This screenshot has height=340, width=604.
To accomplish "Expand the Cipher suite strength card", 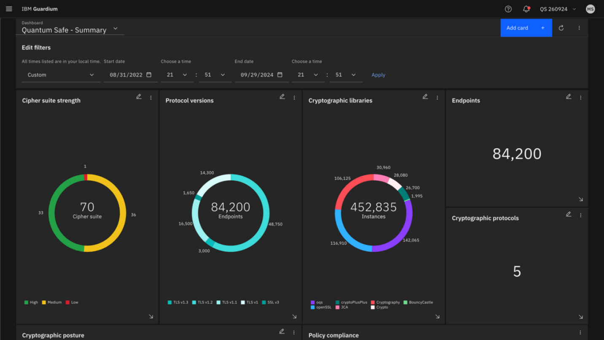I will click(151, 316).
